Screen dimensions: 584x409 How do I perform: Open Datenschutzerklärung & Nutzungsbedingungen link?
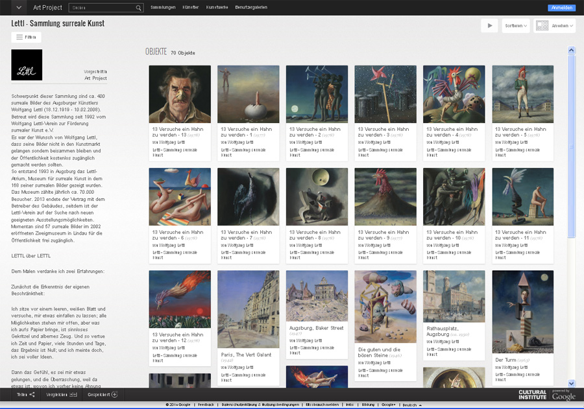click(260, 404)
